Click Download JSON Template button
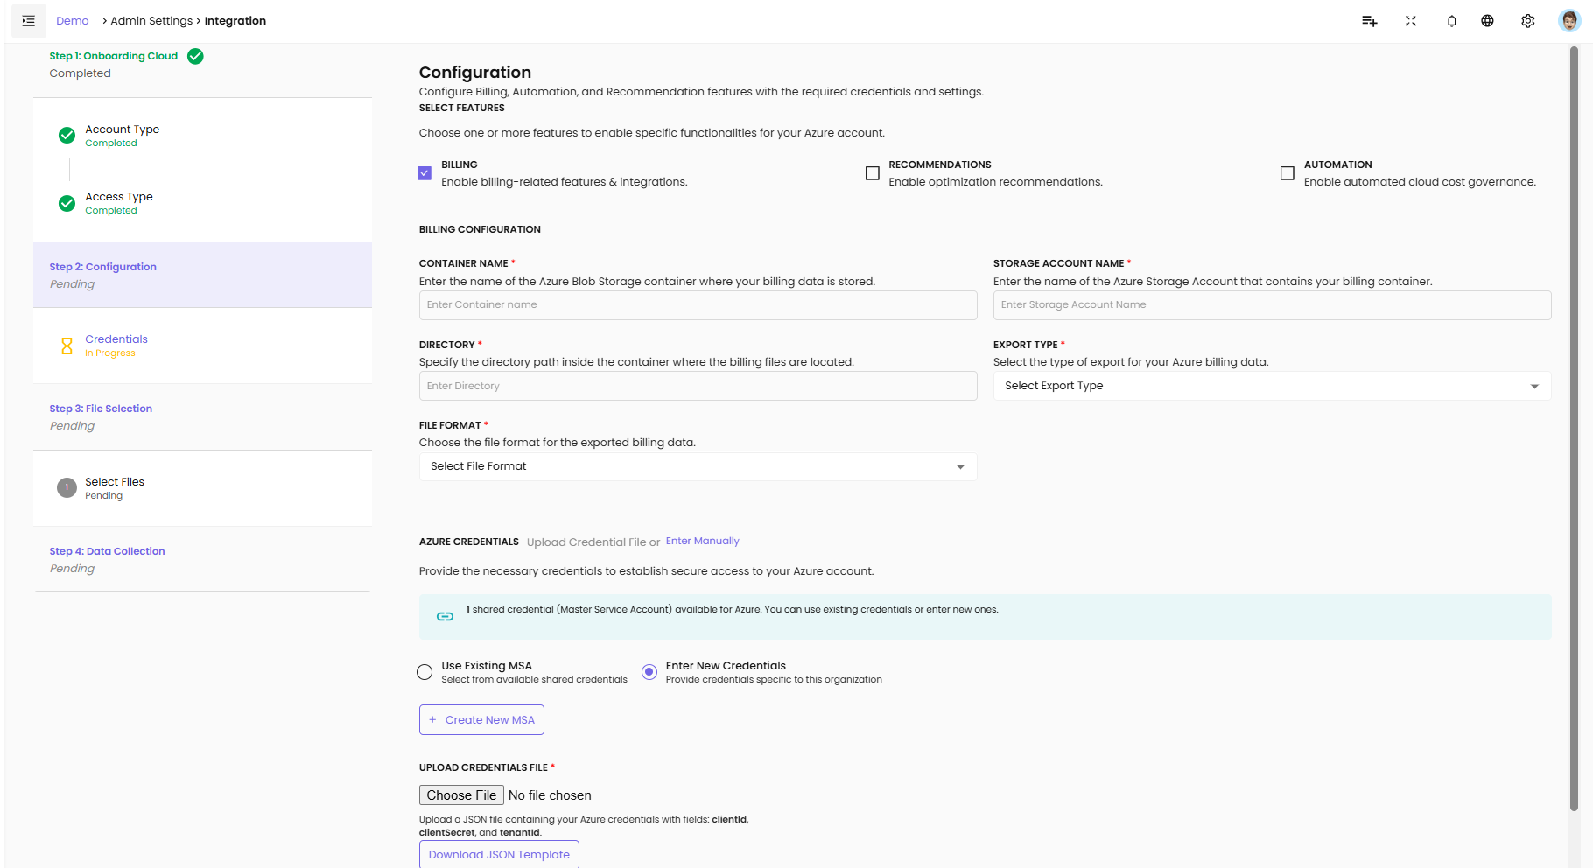1593x868 pixels. [499, 854]
